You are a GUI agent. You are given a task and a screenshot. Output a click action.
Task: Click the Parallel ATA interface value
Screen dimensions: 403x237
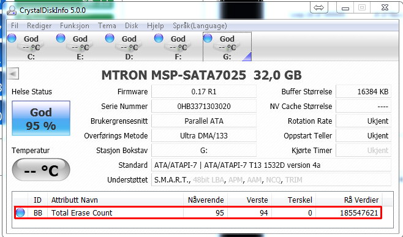(204, 121)
